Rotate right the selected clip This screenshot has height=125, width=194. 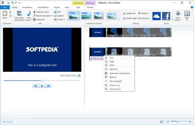point(130,18)
